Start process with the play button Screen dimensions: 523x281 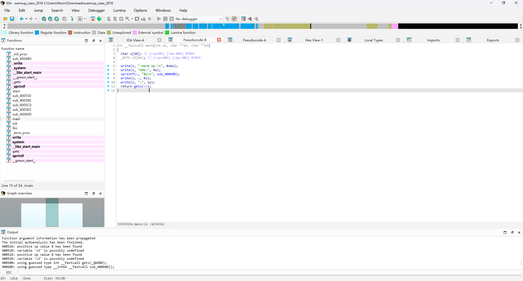(159, 19)
